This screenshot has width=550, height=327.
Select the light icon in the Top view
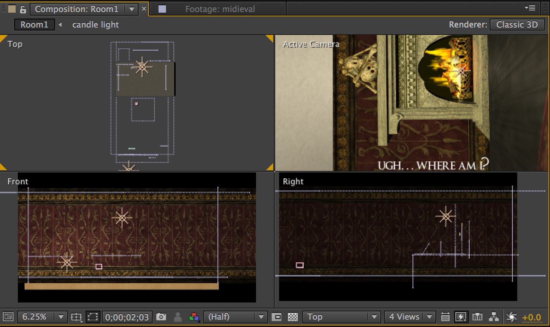(142, 67)
